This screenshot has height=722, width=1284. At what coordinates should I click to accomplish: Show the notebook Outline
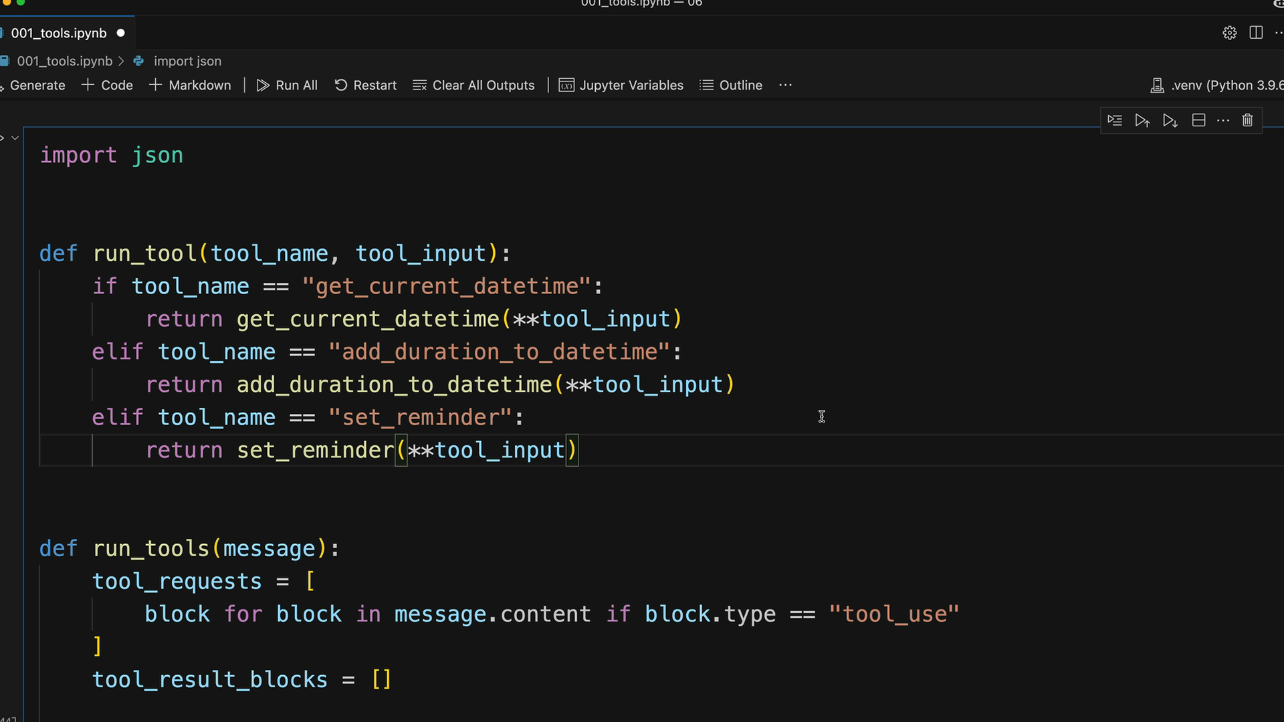731,85
